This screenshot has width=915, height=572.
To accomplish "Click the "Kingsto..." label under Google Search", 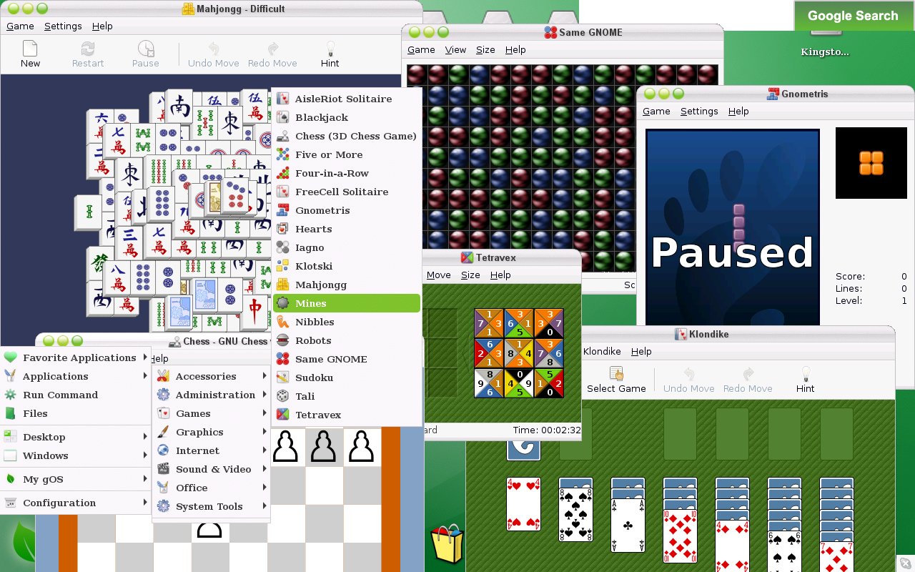I will pyautogui.click(x=825, y=52).
